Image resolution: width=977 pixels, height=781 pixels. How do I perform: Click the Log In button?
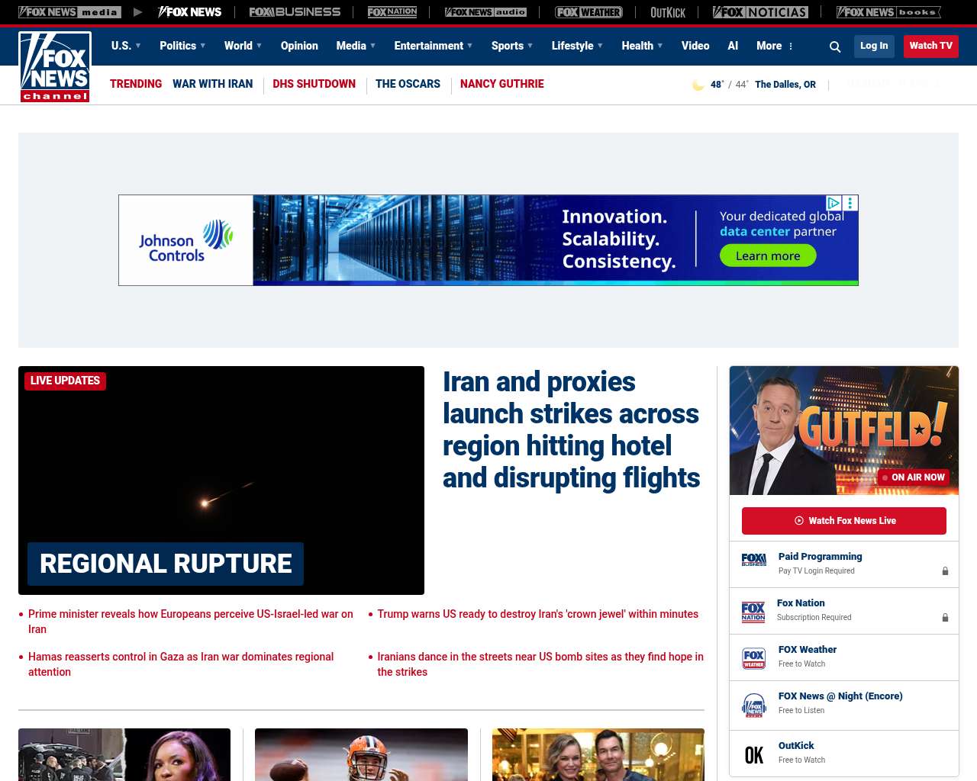[874, 46]
